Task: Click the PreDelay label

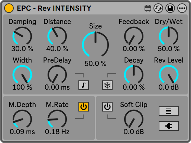Action: [57, 60]
